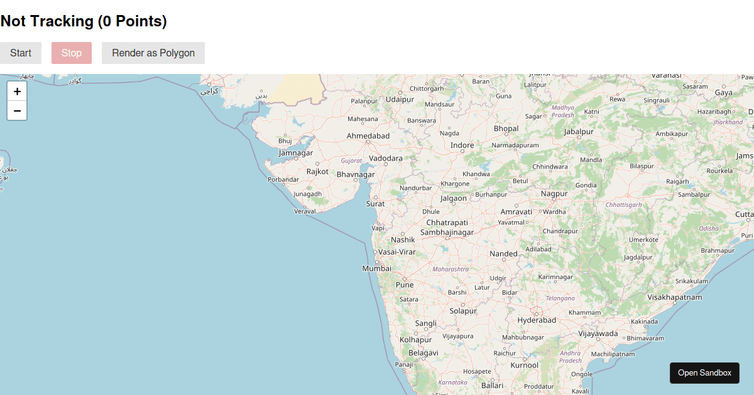754x395 pixels.
Task: Click the Gujarat state label
Action: point(352,161)
